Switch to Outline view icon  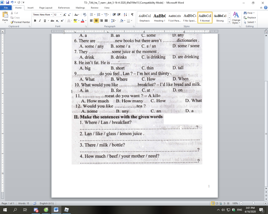coord(224,204)
